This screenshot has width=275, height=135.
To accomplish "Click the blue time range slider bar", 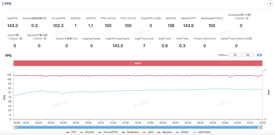I will (137, 127).
